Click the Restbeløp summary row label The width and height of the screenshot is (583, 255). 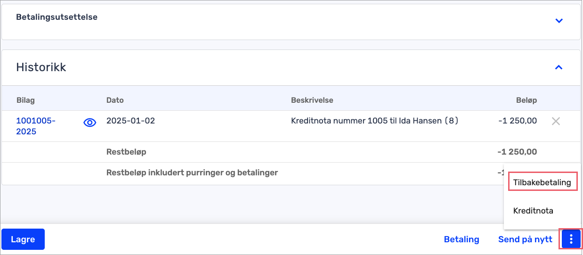coord(126,152)
